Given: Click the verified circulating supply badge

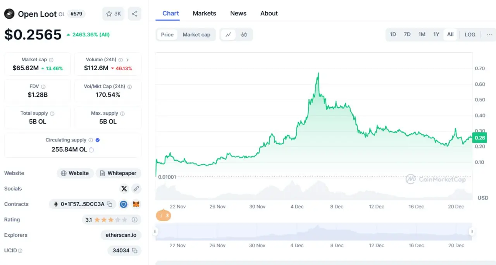Looking at the screenshot, I should point(98,140).
